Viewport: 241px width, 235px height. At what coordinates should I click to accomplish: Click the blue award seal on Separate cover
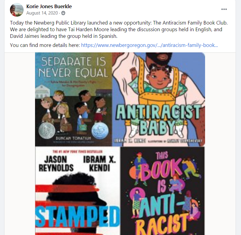(100, 131)
